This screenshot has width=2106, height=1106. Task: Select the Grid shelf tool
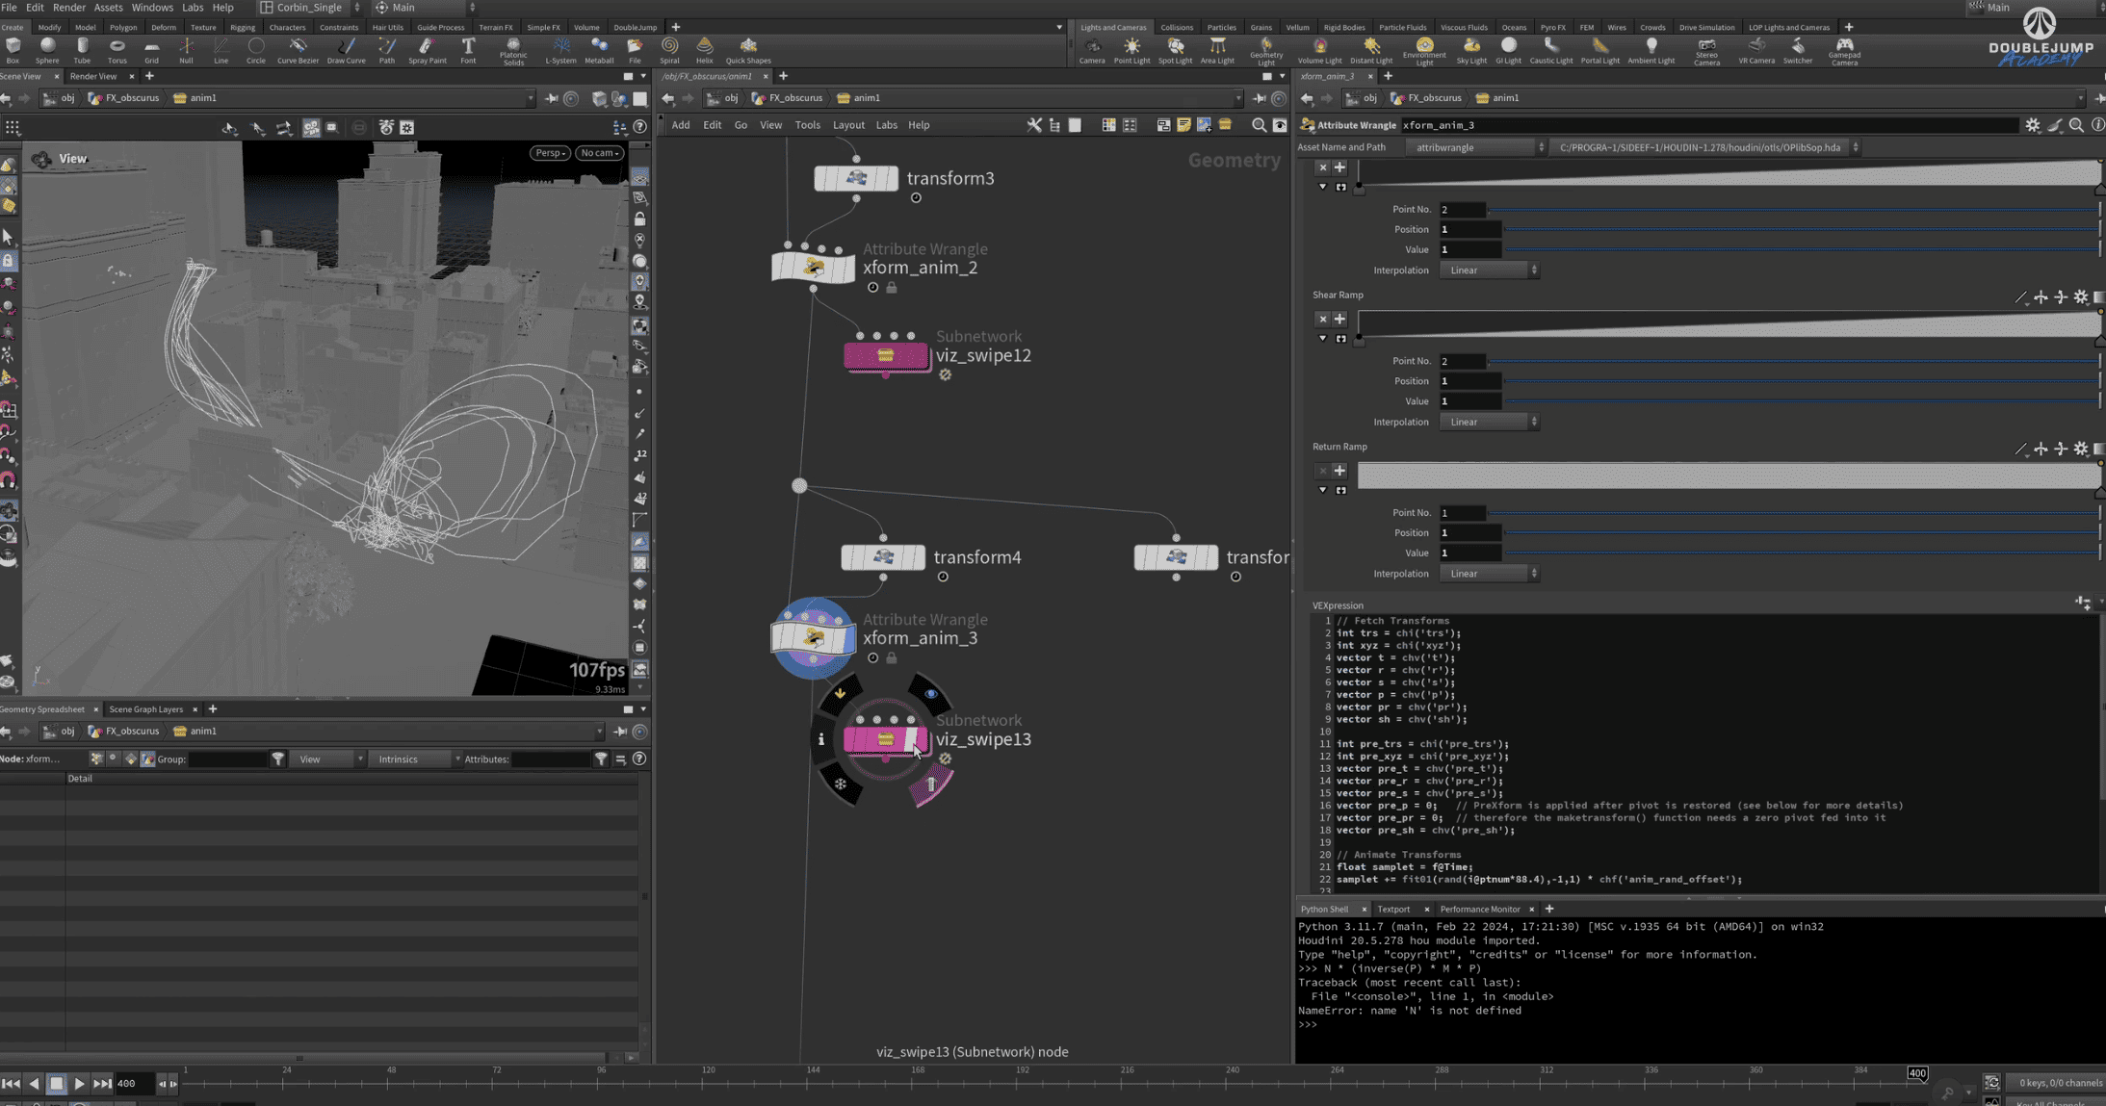click(x=152, y=50)
